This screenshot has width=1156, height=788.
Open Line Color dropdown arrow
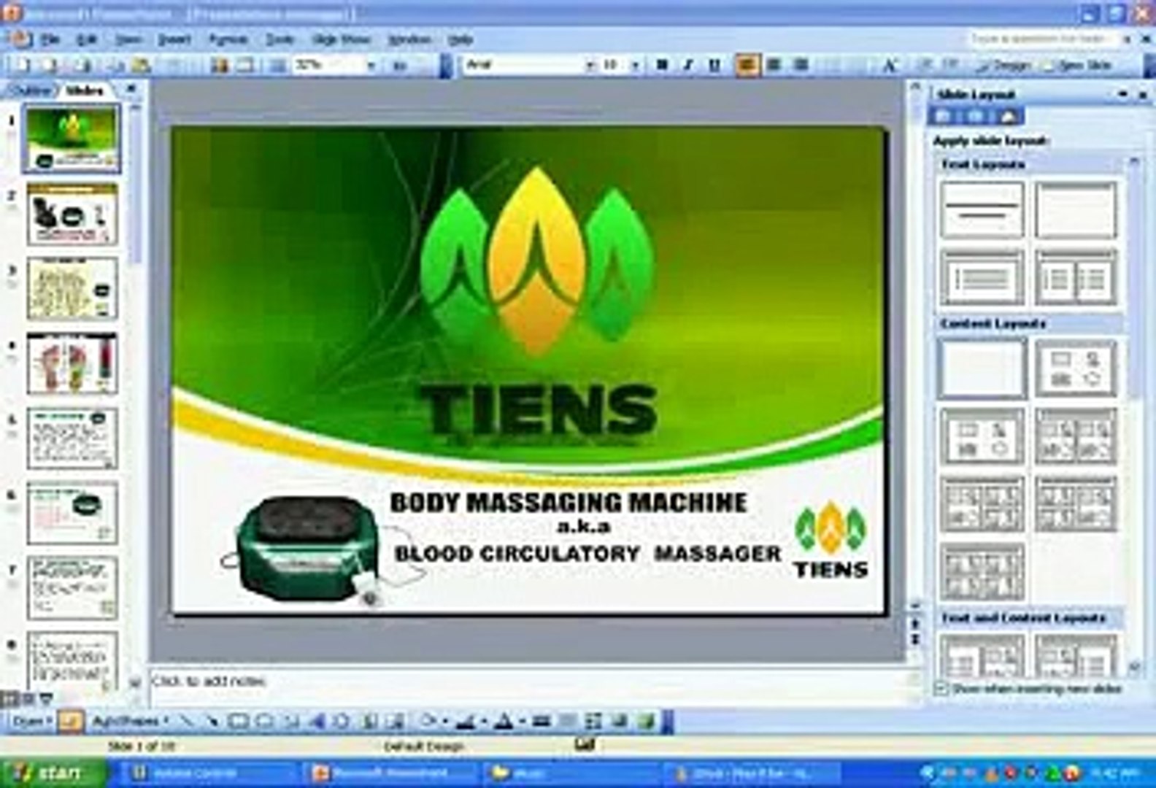(483, 722)
